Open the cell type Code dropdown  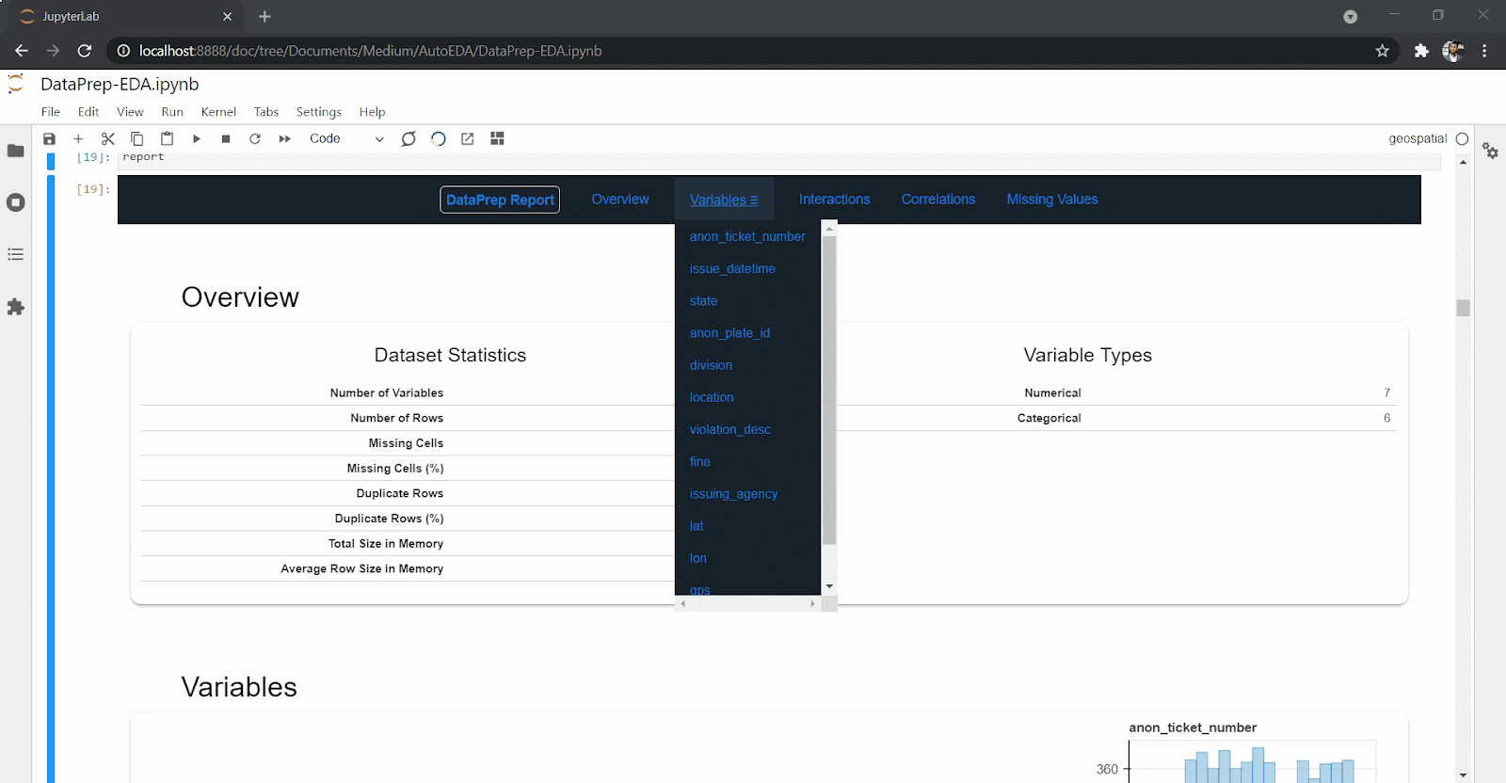pyautogui.click(x=346, y=138)
